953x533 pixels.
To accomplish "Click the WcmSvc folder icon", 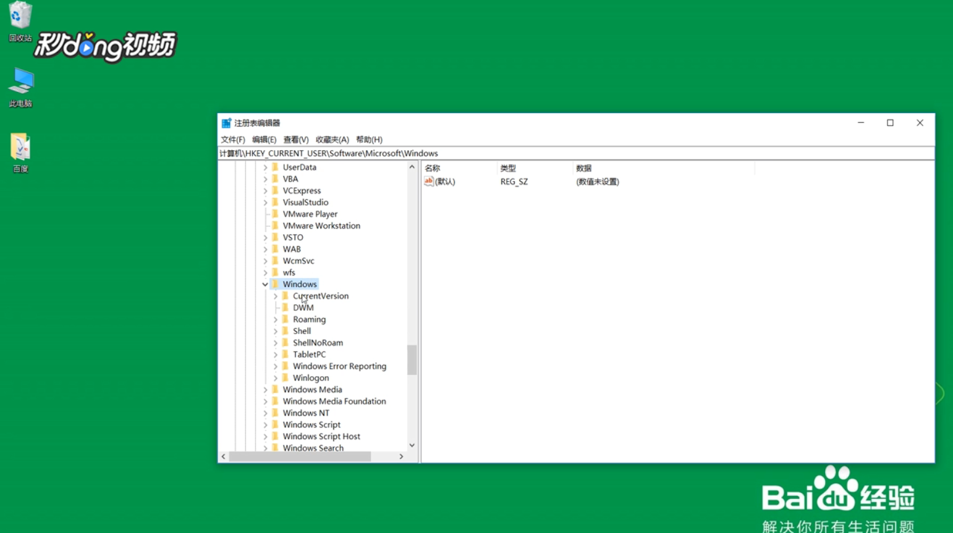I will tap(276, 261).
